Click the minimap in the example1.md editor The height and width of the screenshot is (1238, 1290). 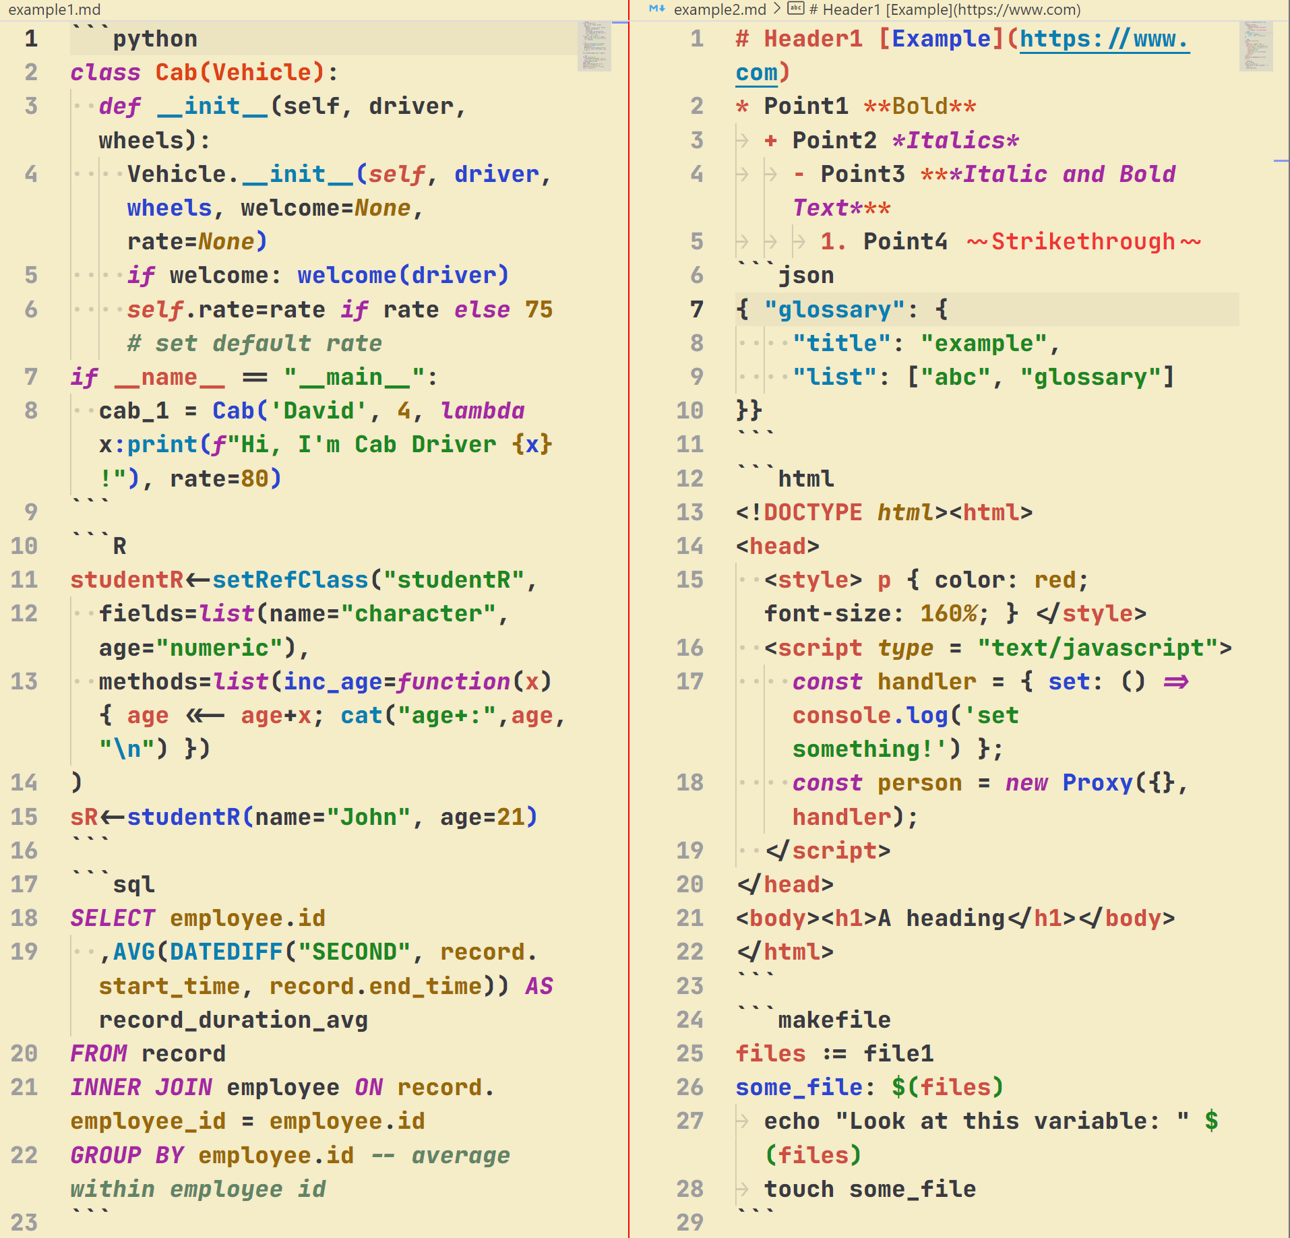594,46
